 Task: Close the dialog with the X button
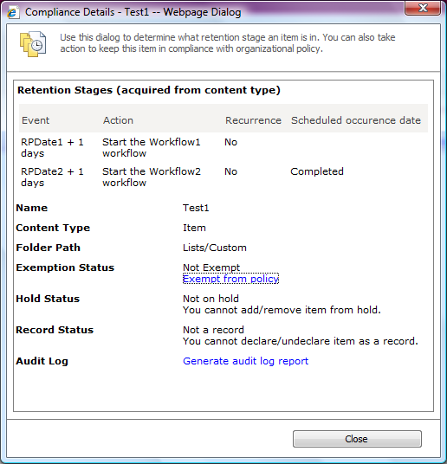click(423, 8)
